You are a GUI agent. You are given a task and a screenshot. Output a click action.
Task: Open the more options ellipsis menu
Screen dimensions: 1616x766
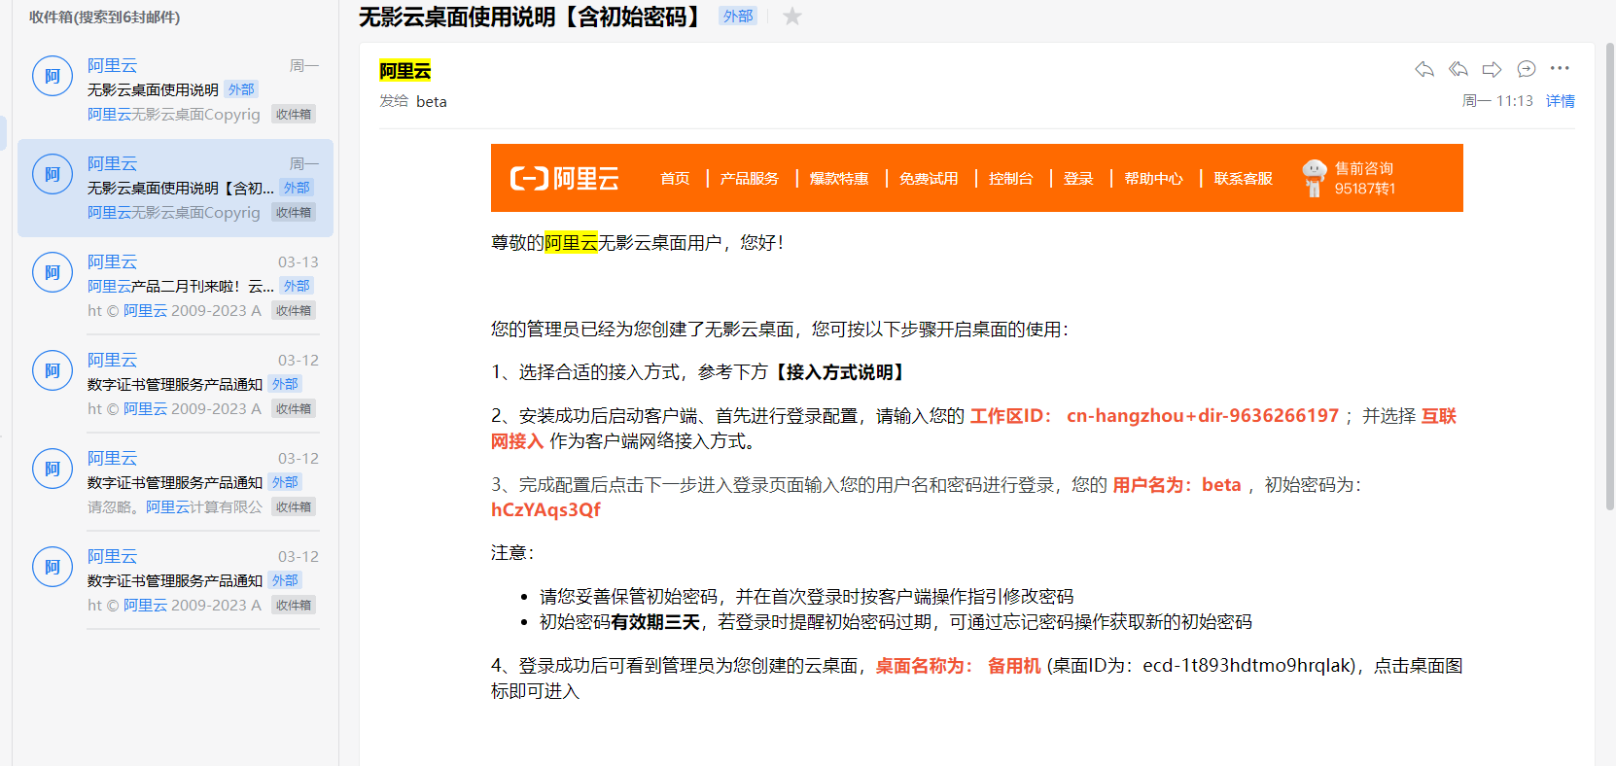point(1560,68)
